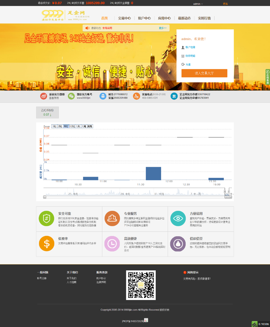Click the teal eye 方便易用 icon

tap(178, 219)
